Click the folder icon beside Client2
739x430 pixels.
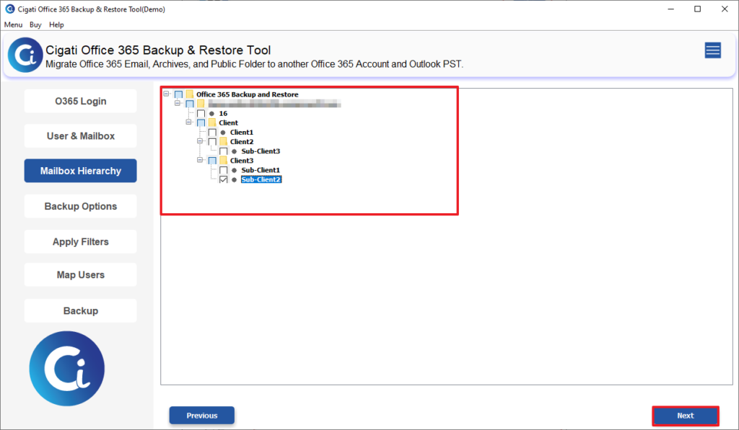224,142
